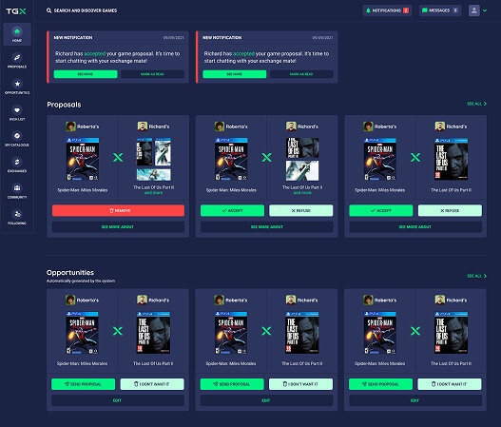Open My Catalogue in the sidebar
Viewport: 501px width, 427px height.
click(x=17, y=139)
